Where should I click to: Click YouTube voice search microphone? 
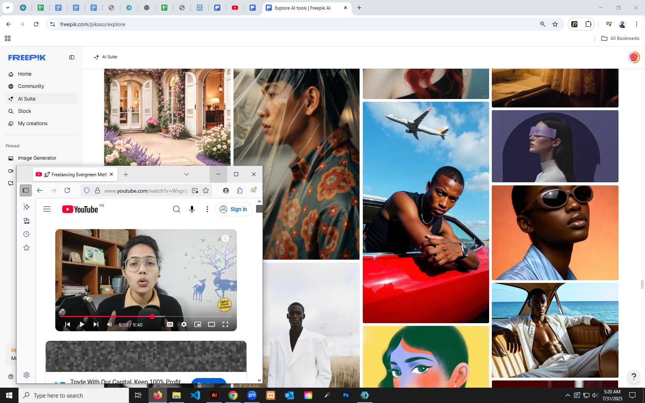pyautogui.click(x=192, y=209)
